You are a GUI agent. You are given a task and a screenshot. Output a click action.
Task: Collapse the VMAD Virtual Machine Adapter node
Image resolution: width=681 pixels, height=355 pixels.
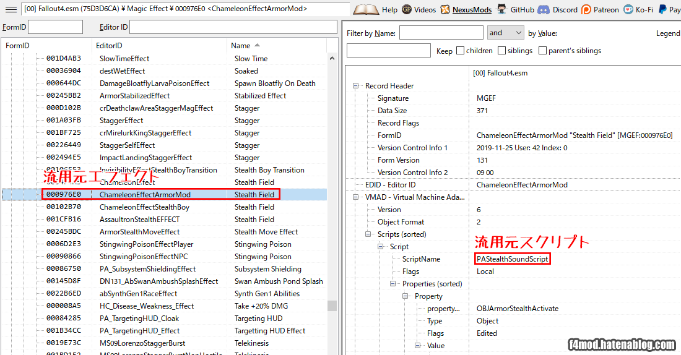pos(356,197)
